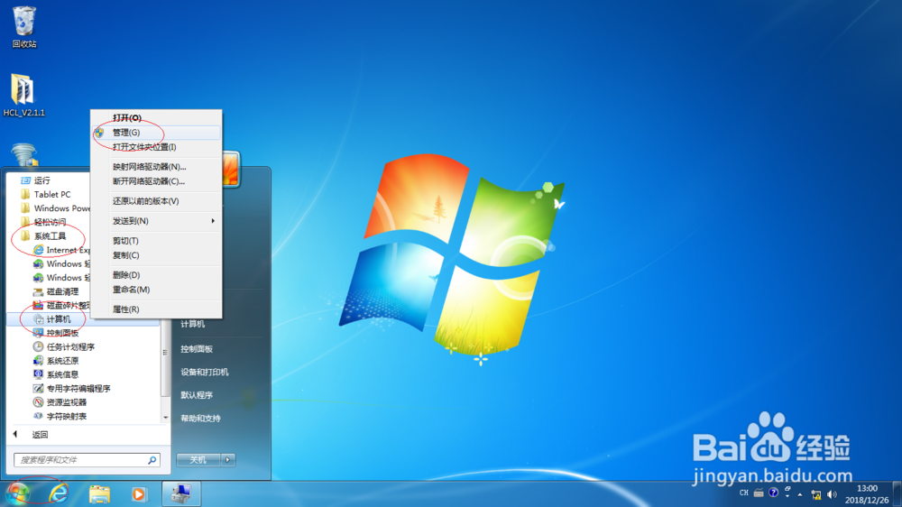Click the 系统信息 icon

click(x=38, y=374)
